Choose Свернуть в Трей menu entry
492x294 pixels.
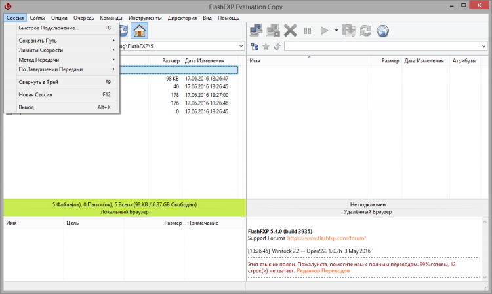(x=66, y=82)
